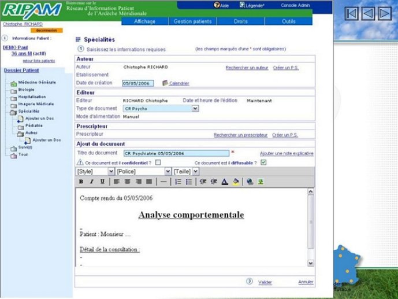The image size is (398, 299).
Task: Click Ajouter un Doc under Spécialités
Action: 40,119
